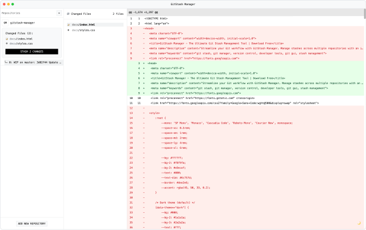Click the added '<head>' line
366x230 pixels.
[x=245, y=64]
